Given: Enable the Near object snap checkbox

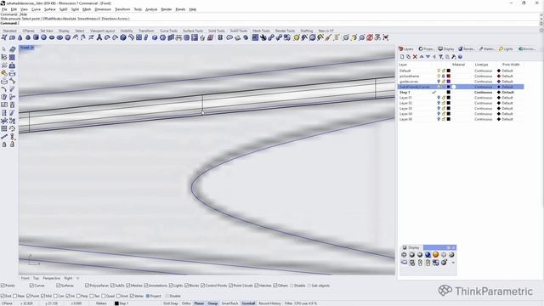Looking at the screenshot, I should (x=15, y=296).
